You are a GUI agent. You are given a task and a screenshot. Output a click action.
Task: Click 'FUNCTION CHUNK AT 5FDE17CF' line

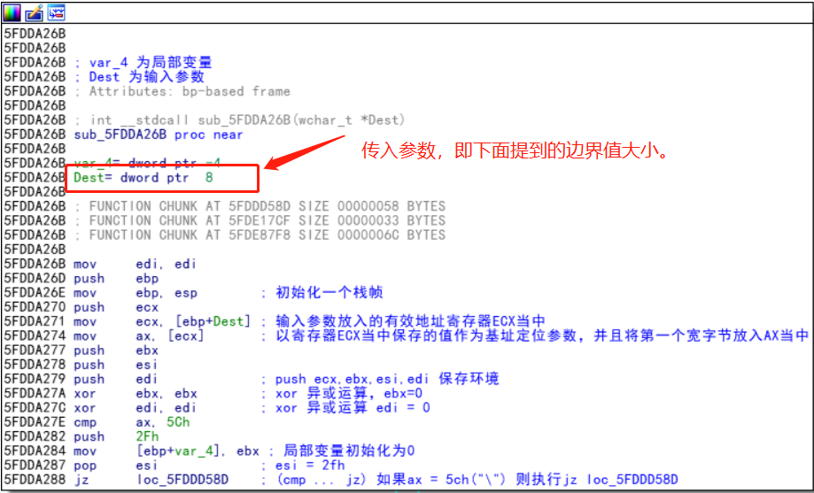(x=260, y=221)
